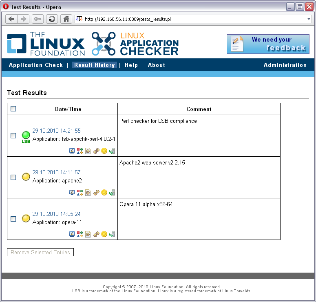Click the 'Perl checker for LSB compliance' comment
The width and height of the screenshot is (316, 302).
click(x=158, y=121)
